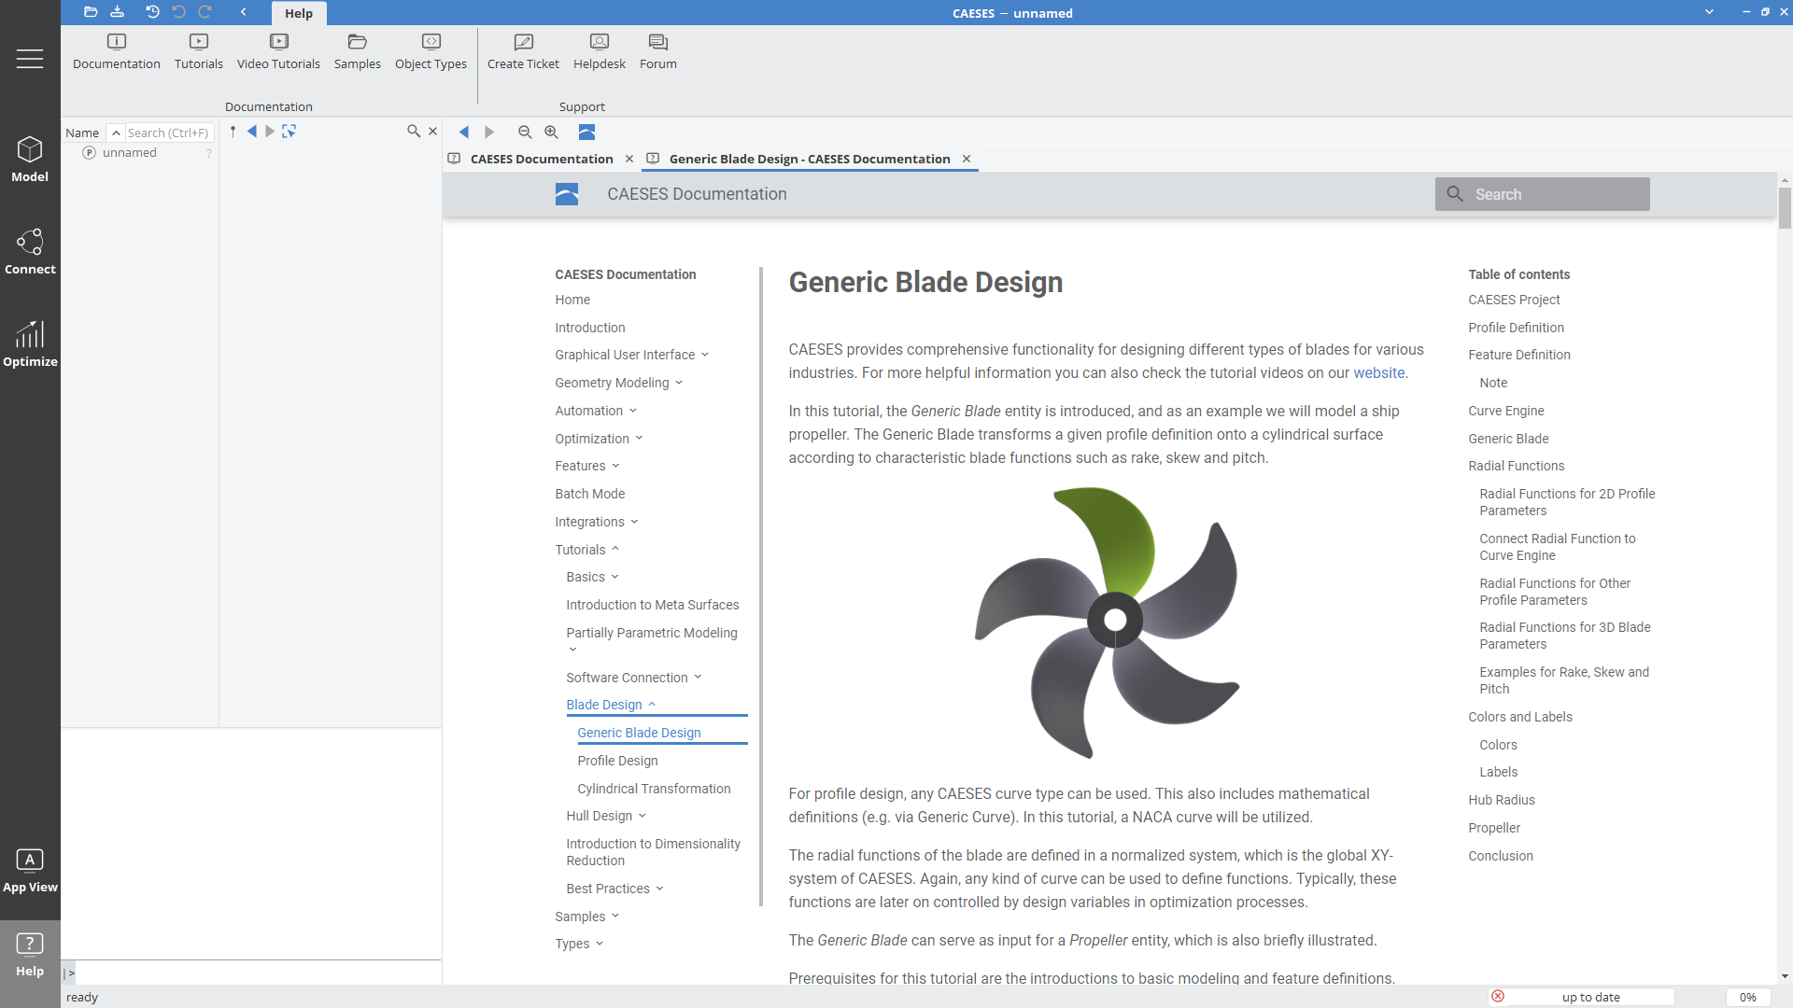Open Samples folder in ribbon

click(358, 51)
